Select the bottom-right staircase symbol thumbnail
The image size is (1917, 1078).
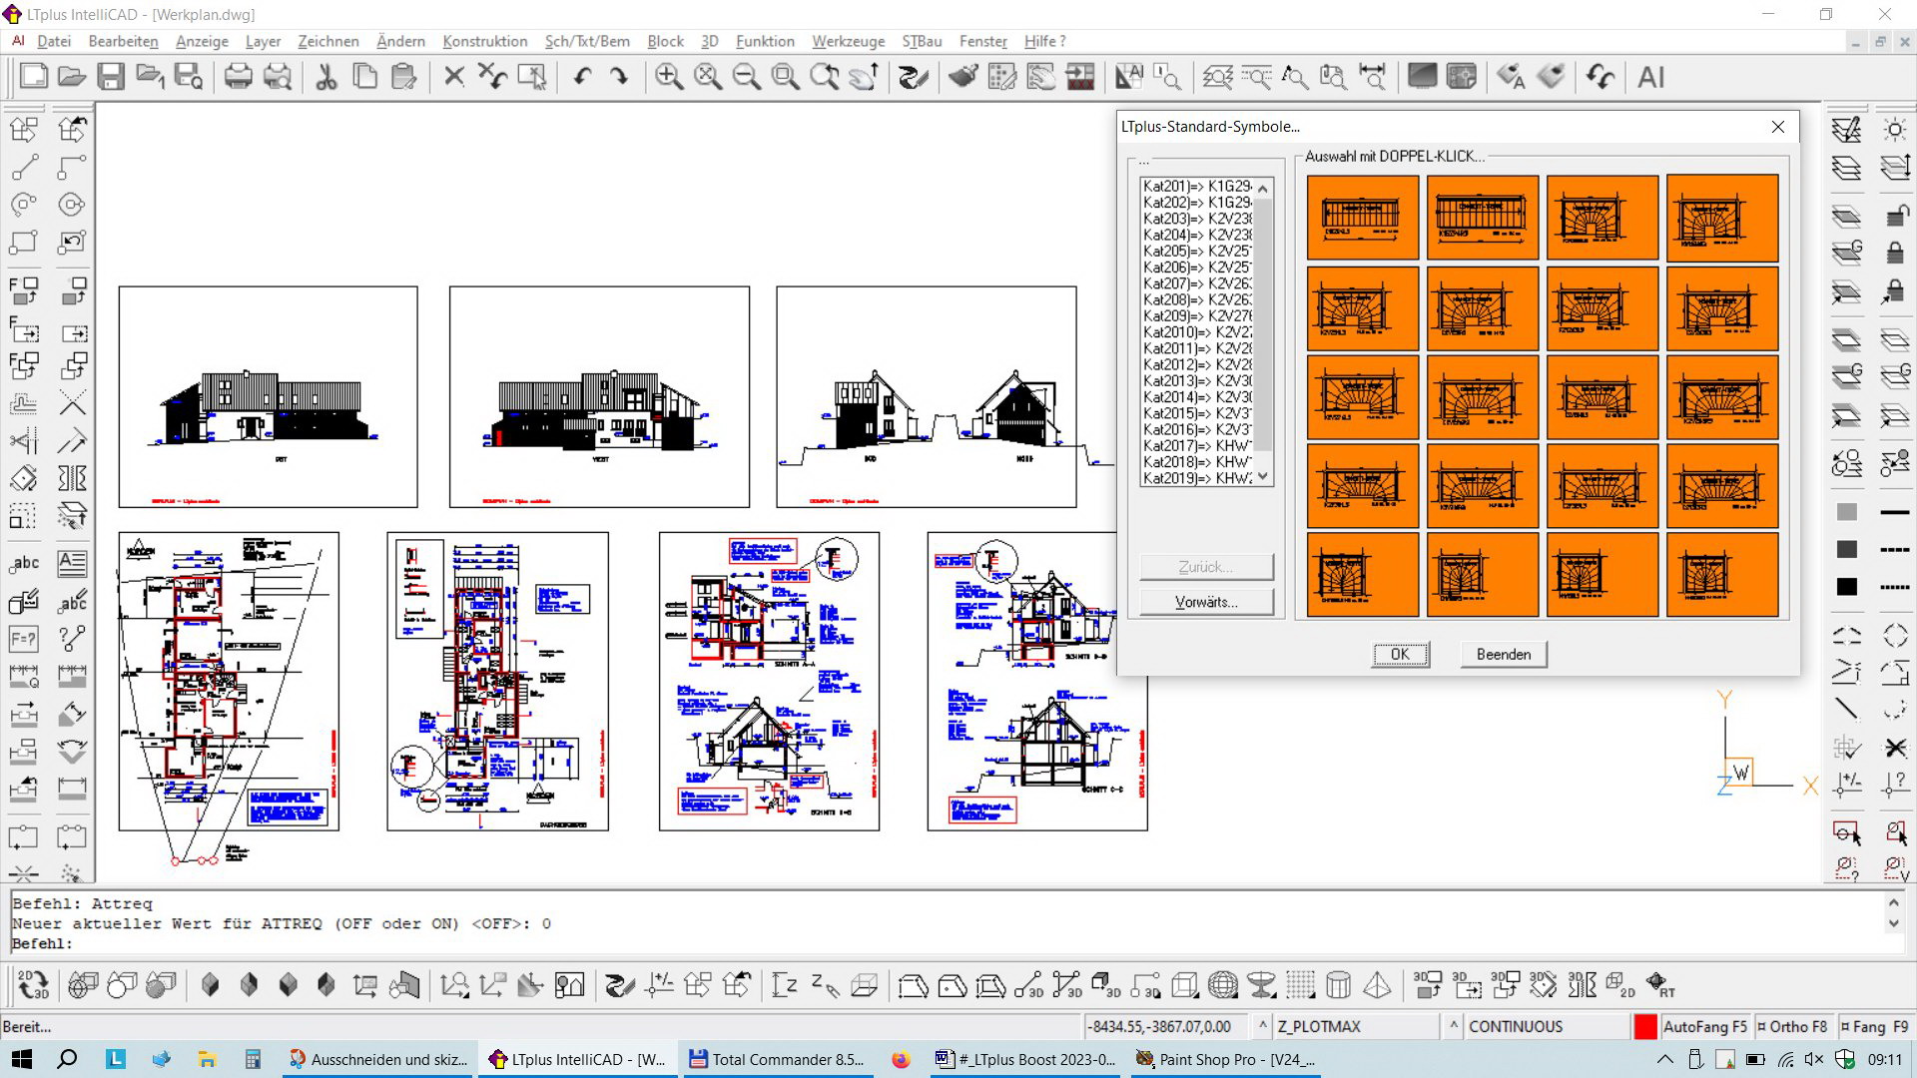[x=1722, y=574]
